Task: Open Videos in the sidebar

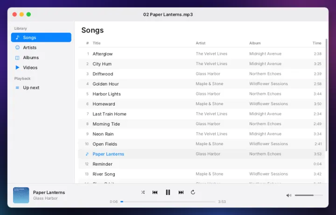Action: coord(41,67)
